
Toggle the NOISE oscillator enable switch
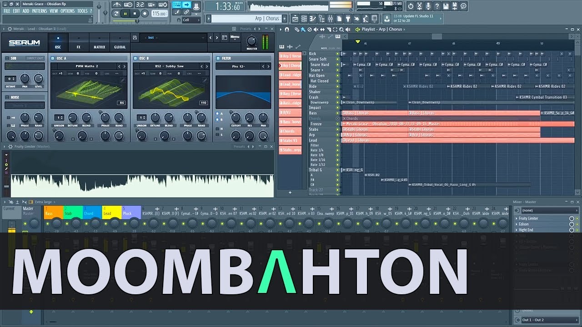click(7, 97)
